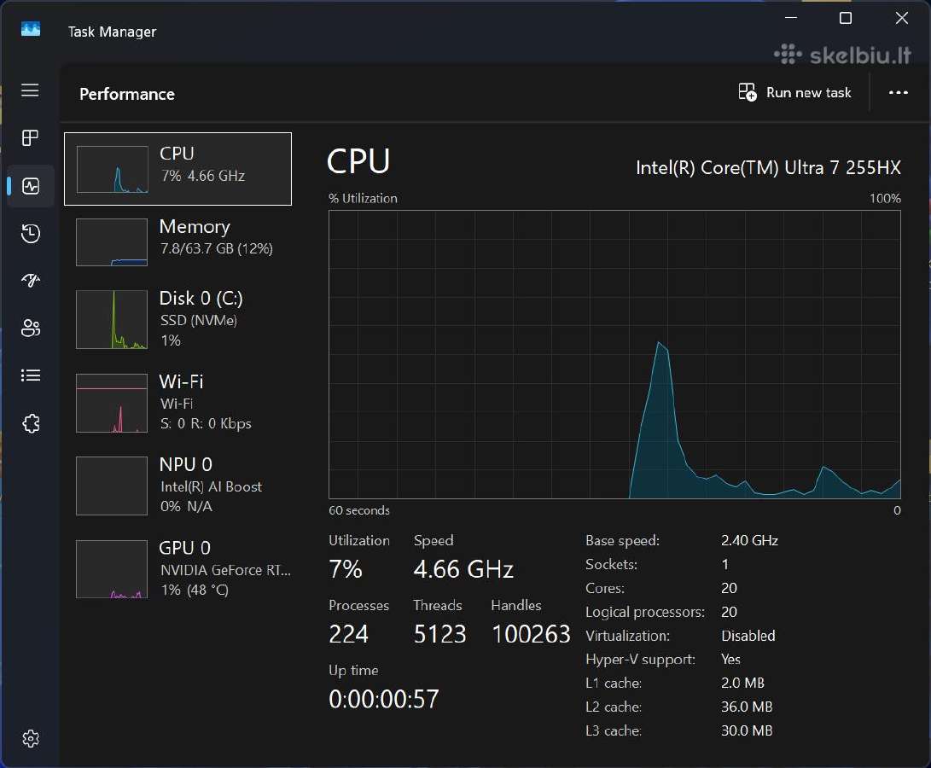Viewport: 931px width, 768px height.
Task: Click the handles count 100263
Action: pyautogui.click(x=531, y=634)
